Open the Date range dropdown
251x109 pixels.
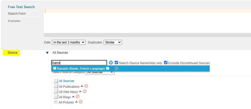pyautogui.click(x=69, y=42)
